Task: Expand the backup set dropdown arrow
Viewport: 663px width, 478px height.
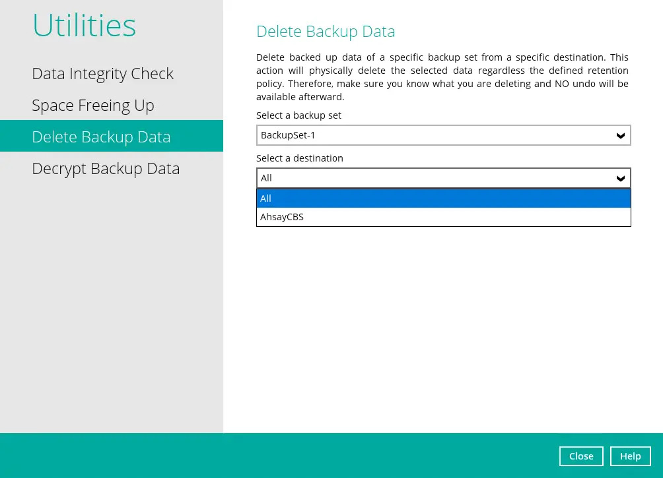Action: pyautogui.click(x=620, y=136)
